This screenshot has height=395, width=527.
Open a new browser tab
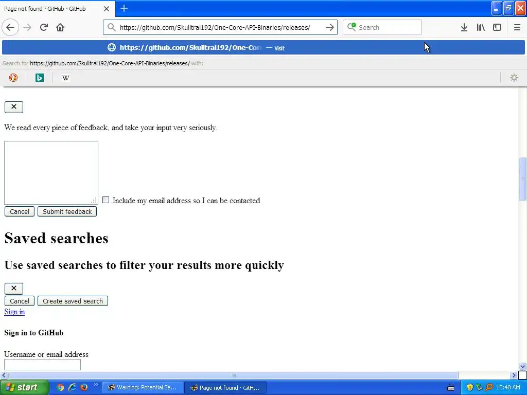[124, 8]
